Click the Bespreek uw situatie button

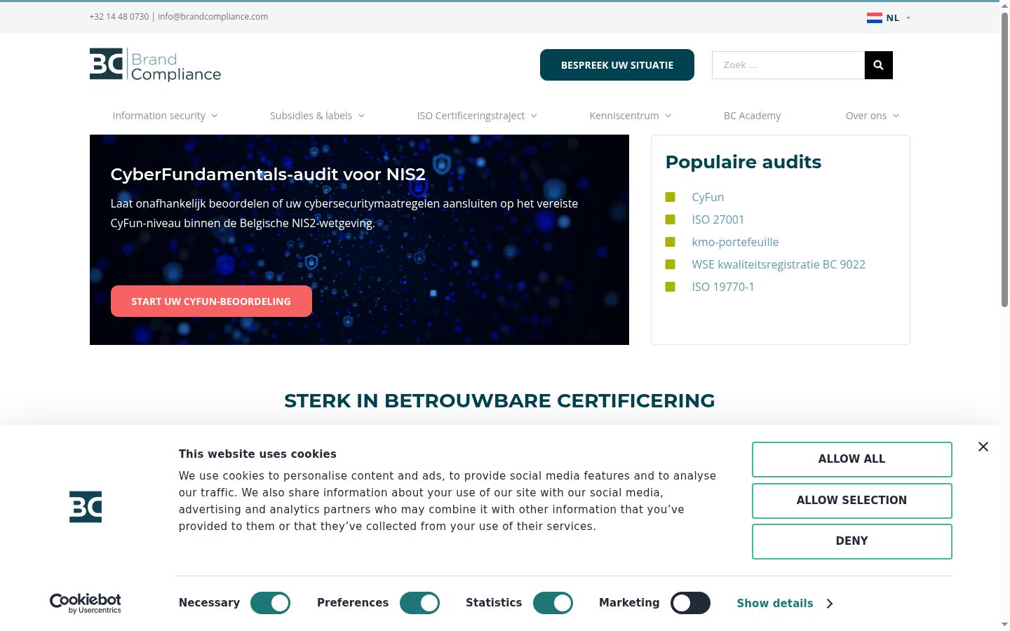tap(617, 65)
